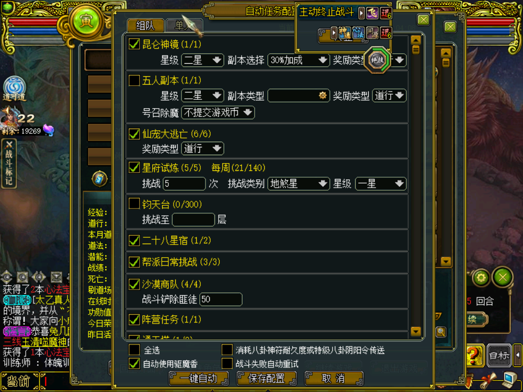Click the gear icon in 副本类型 field

click(323, 96)
